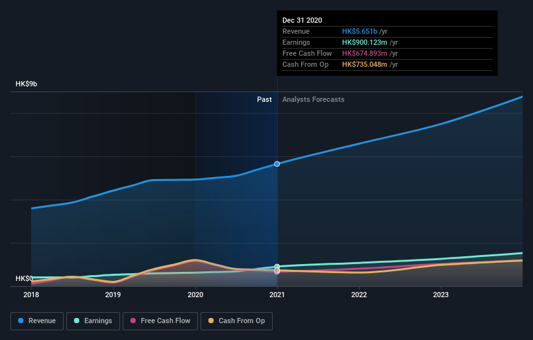Click the 2021 x-axis label
This screenshot has width=533, height=340.
point(277,295)
